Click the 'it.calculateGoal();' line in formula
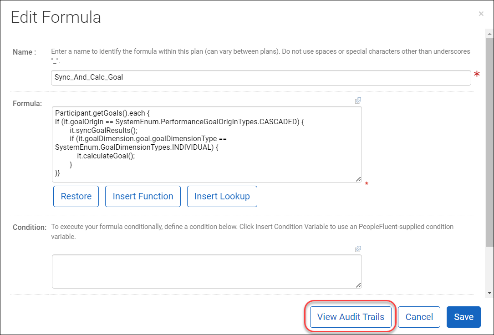The height and width of the screenshot is (335, 494). [x=106, y=156]
